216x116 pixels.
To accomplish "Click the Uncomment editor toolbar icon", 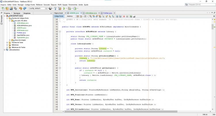I will (x=134, y=16).
